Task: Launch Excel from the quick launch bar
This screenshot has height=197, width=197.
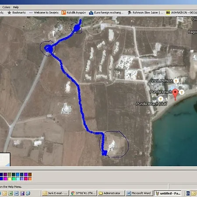Action: tap(11, 193)
